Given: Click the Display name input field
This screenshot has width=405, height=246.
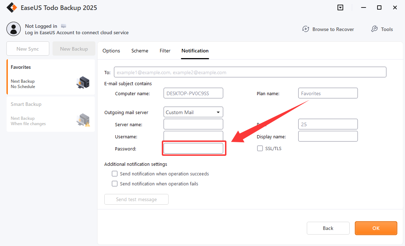Looking at the screenshot, I should point(328,136).
